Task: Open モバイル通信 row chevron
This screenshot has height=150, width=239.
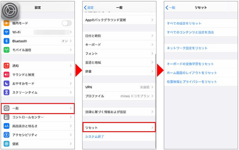Action: point(71,50)
